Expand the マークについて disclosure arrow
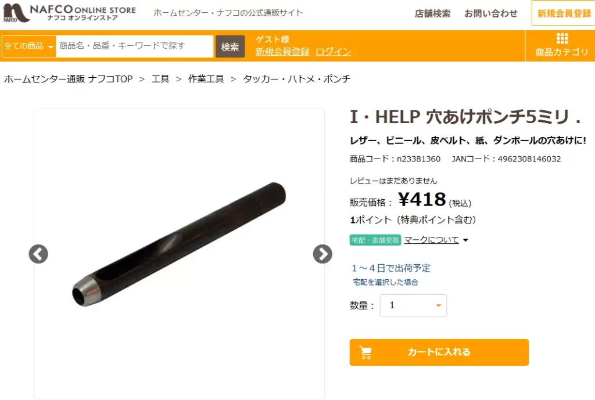Screen dimensions: 595x400 [x=465, y=240]
